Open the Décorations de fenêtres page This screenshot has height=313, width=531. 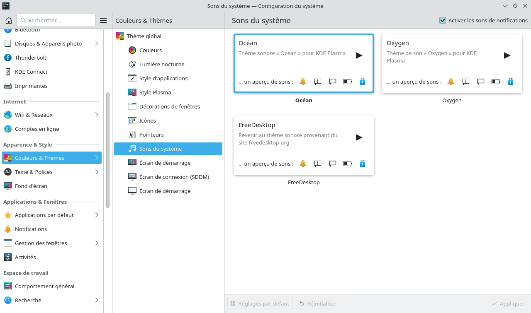tap(169, 106)
